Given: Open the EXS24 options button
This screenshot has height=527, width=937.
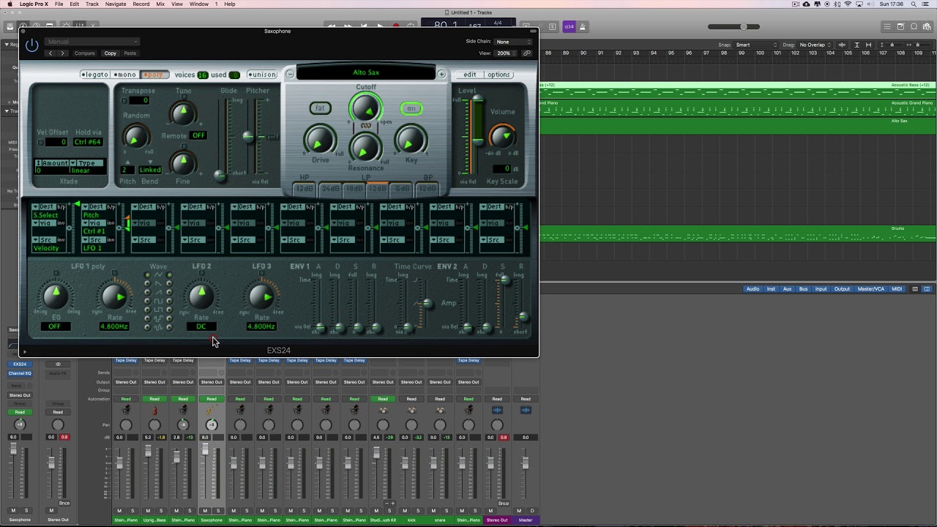Looking at the screenshot, I should [499, 75].
